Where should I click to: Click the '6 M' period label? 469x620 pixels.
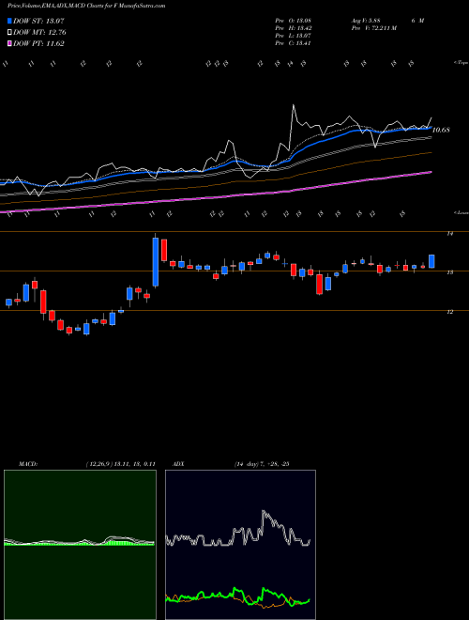coord(417,21)
